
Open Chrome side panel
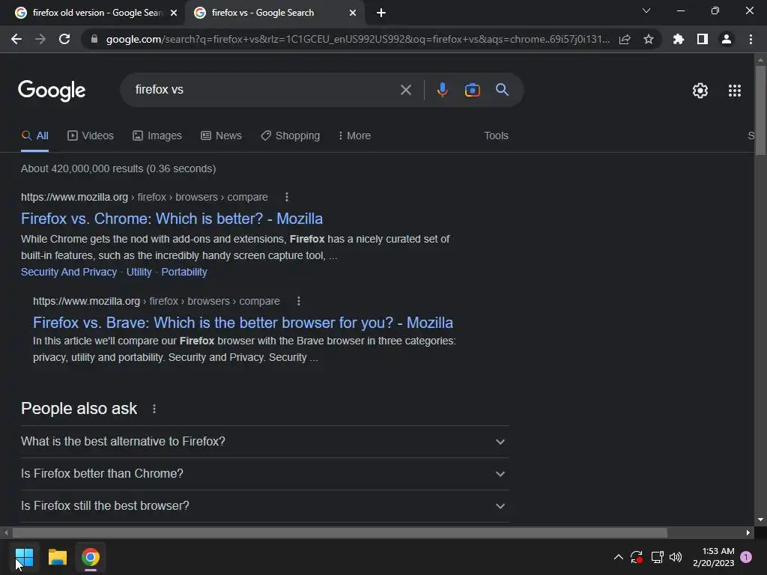point(703,39)
